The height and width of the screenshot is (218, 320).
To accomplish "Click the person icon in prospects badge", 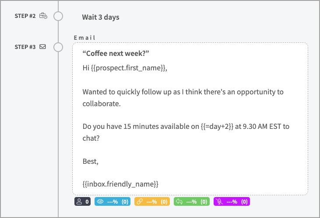I will tap(79, 202).
